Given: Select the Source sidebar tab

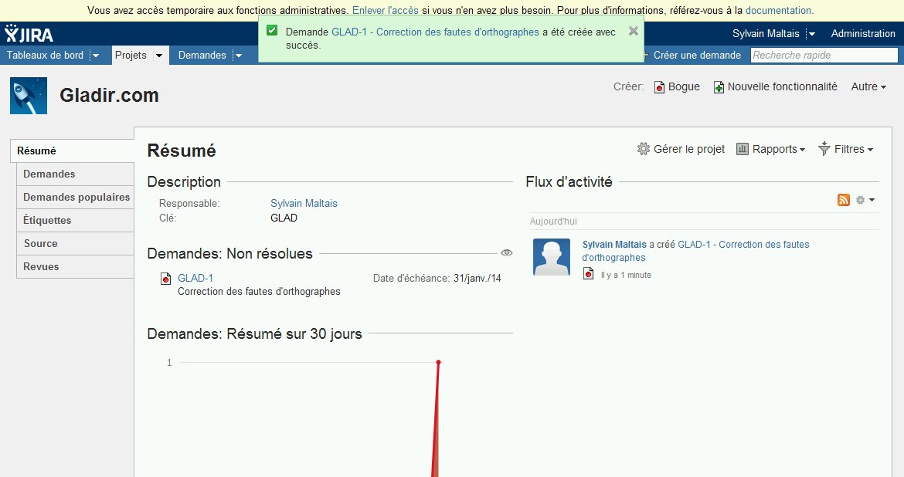Looking at the screenshot, I should point(75,243).
